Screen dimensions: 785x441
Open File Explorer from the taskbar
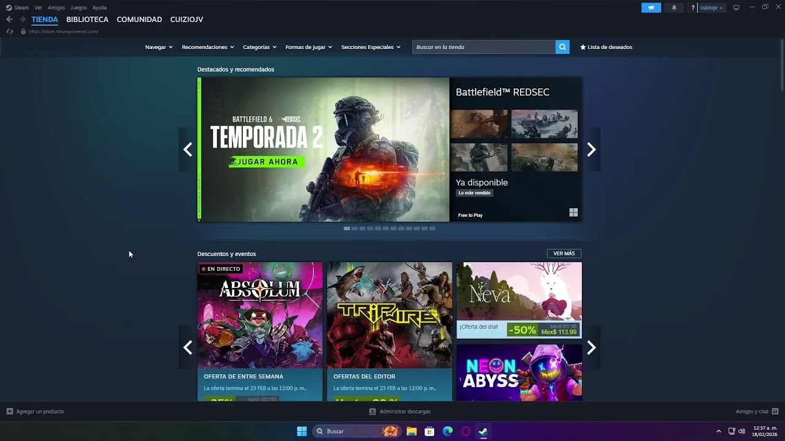[412, 431]
